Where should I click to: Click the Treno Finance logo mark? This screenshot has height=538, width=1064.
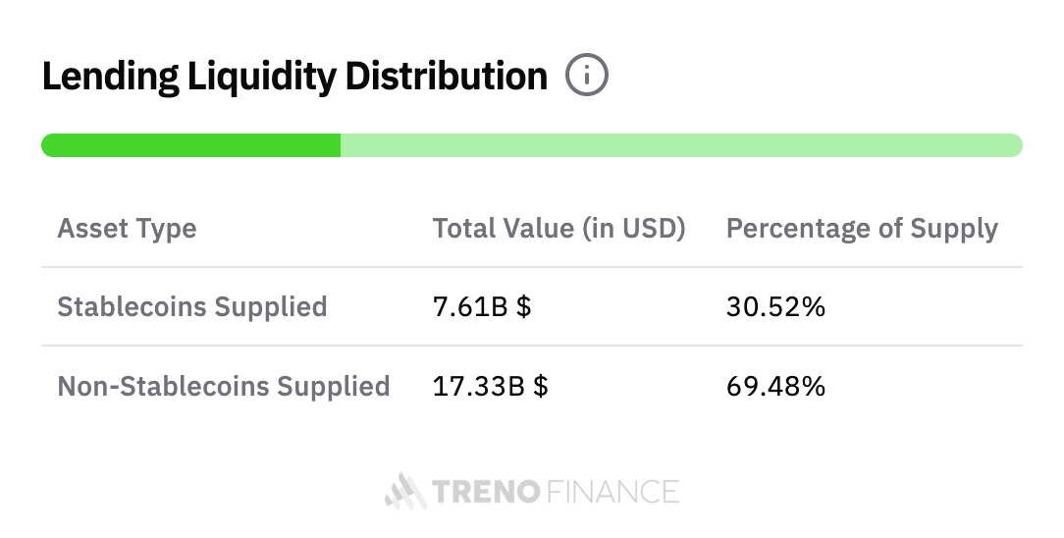pyautogui.click(x=404, y=491)
